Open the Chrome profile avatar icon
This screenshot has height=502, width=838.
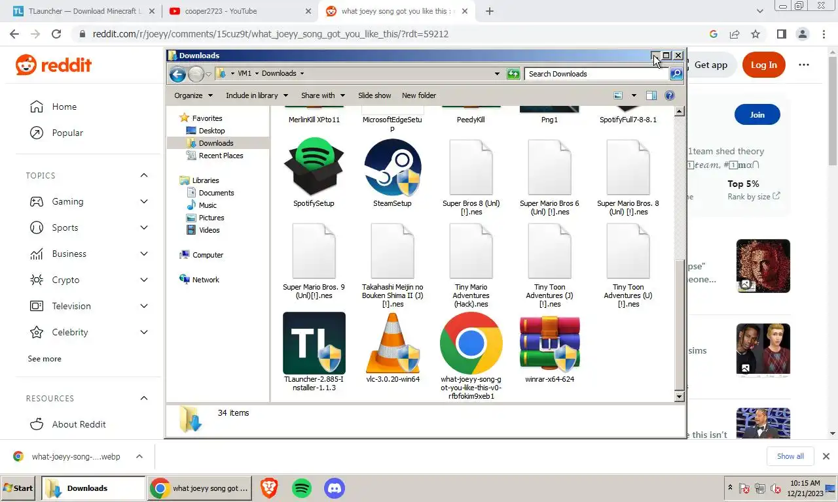pos(802,34)
